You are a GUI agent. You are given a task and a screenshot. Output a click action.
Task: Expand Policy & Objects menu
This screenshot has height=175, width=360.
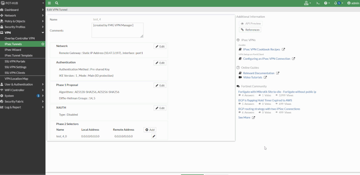click(22, 21)
